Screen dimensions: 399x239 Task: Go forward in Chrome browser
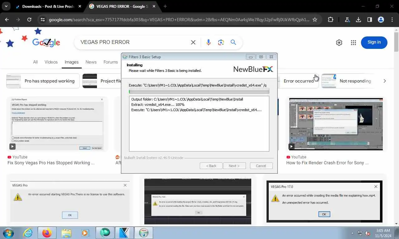tap(18, 20)
